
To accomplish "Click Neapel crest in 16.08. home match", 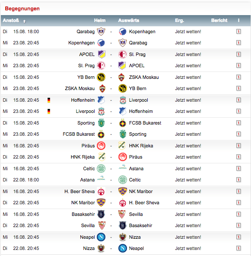I will point(101,237).
